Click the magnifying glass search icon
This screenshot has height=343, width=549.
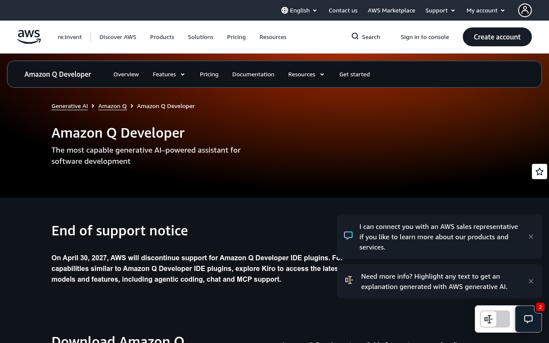(x=355, y=36)
